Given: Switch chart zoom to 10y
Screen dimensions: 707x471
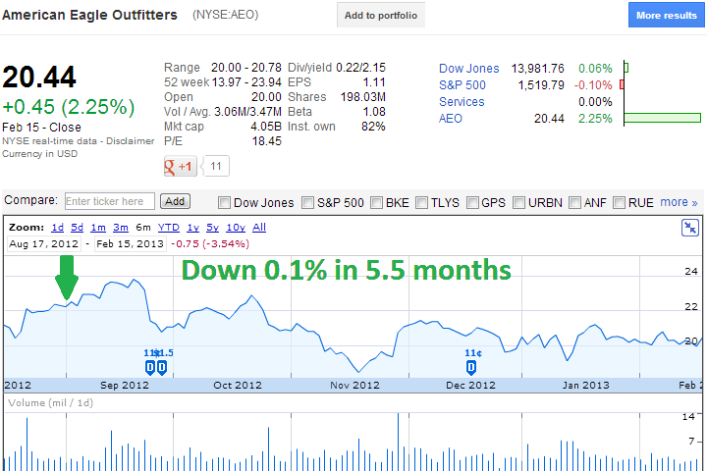Looking at the screenshot, I should click(x=236, y=228).
